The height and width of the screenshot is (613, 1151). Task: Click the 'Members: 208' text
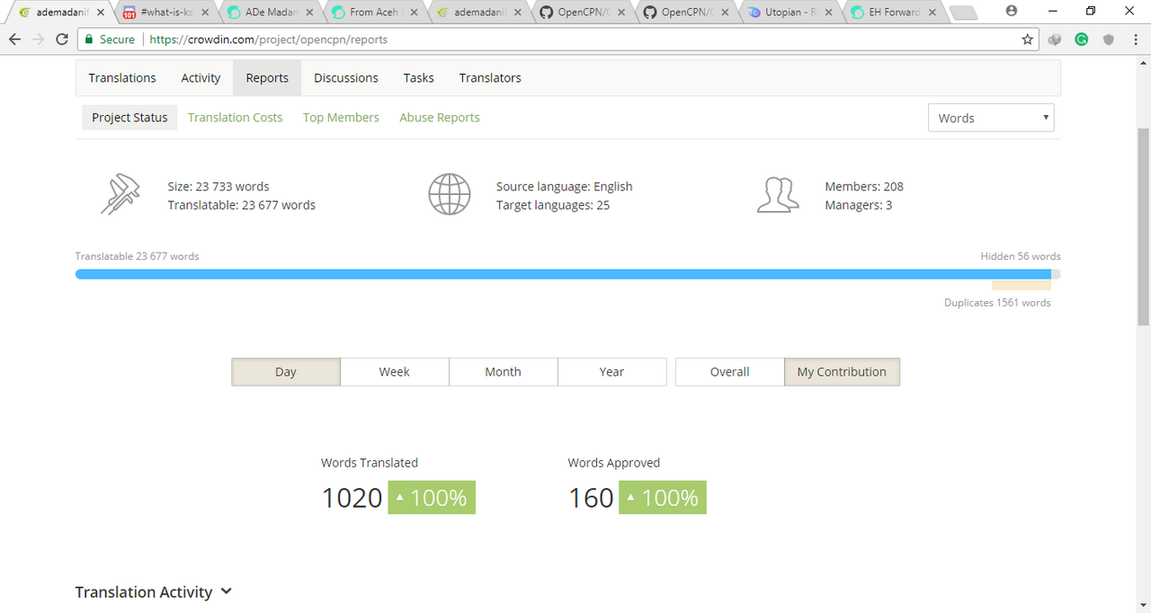[x=864, y=187]
